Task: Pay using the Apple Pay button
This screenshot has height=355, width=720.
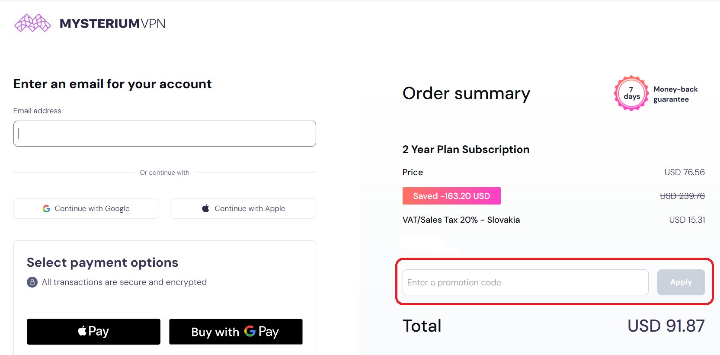Action: point(93,332)
